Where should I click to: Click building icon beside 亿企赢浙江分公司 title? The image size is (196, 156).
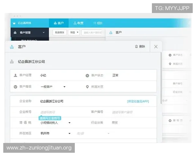(x=12, y=61)
